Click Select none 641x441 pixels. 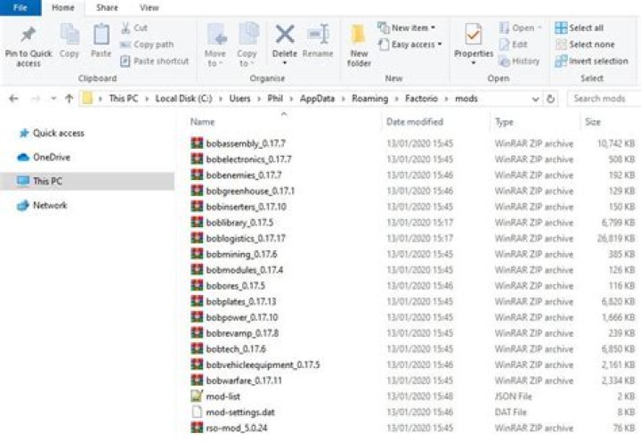tap(585, 45)
